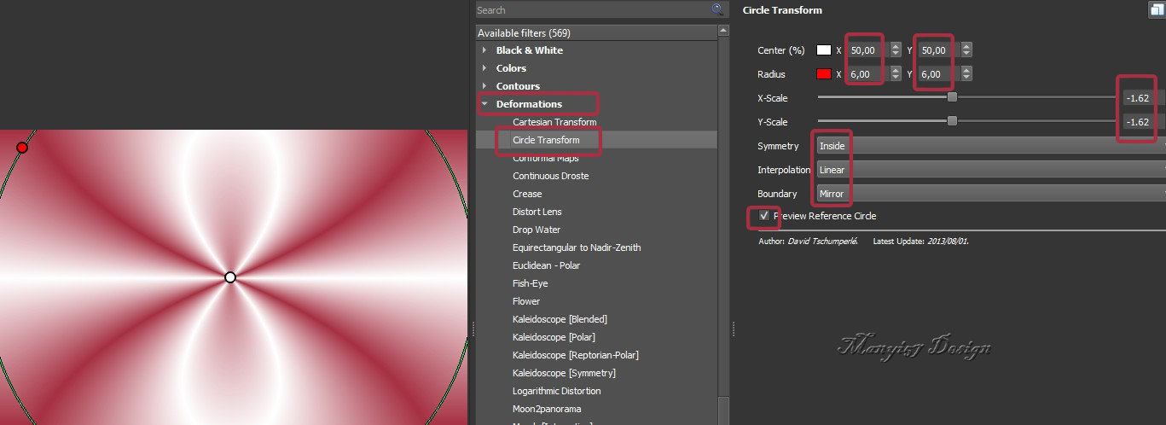Click the Center X value stepper arrows

[895, 50]
